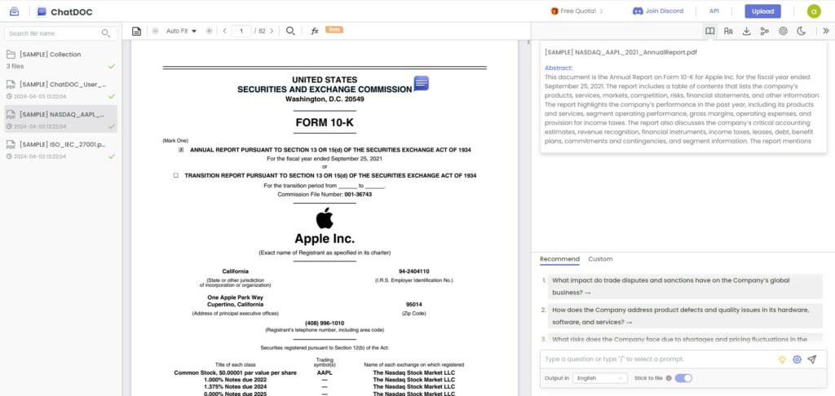835x396 pixels.
Task: Click the checked Annual Report checkbox
Action: (181, 150)
